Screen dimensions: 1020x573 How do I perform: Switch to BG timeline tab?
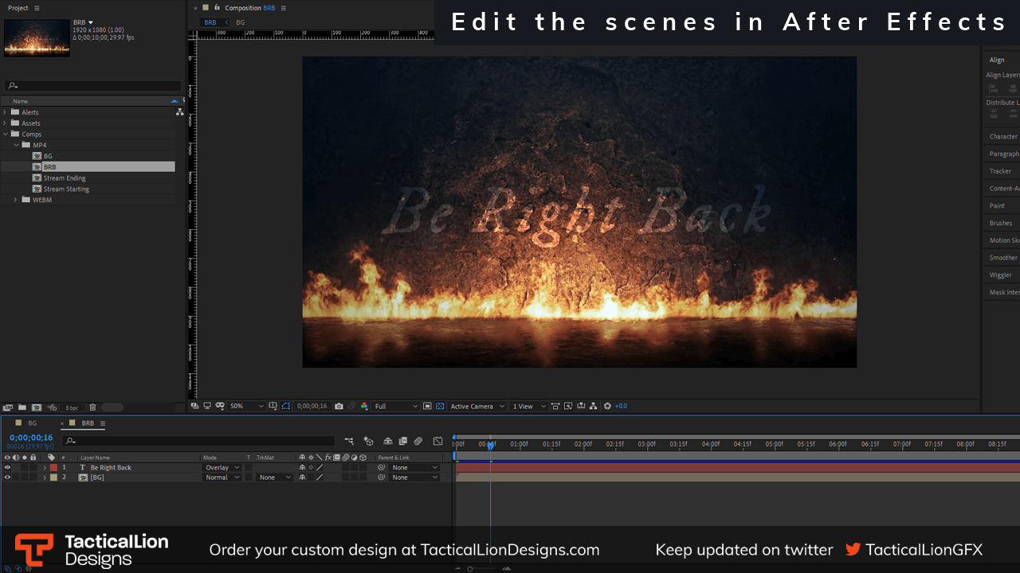click(x=32, y=423)
